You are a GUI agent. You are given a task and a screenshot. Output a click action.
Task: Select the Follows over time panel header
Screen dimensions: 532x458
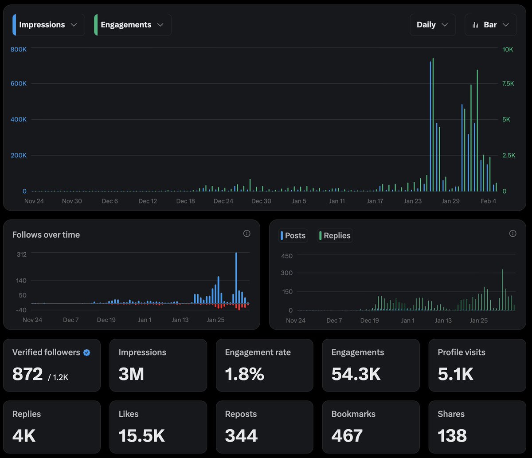click(x=46, y=235)
